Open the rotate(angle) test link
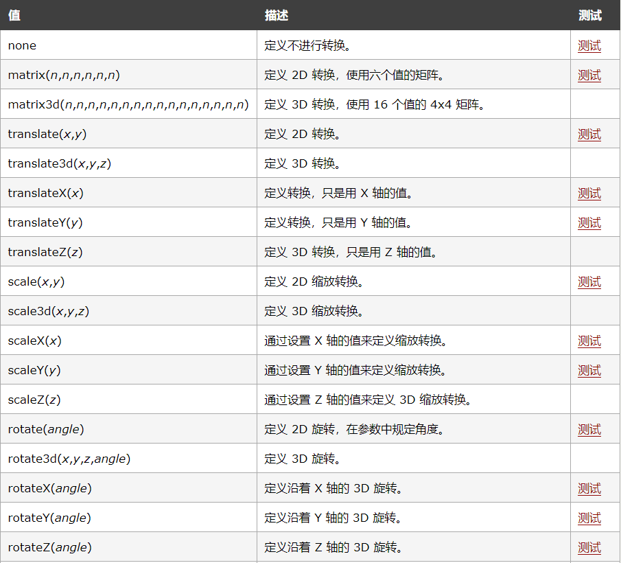Screen dimensions: 621x563 pyautogui.click(x=589, y=428)
